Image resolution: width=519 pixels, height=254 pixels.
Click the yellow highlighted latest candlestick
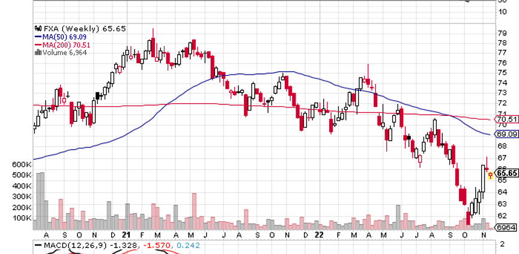[x=490, y=175]
